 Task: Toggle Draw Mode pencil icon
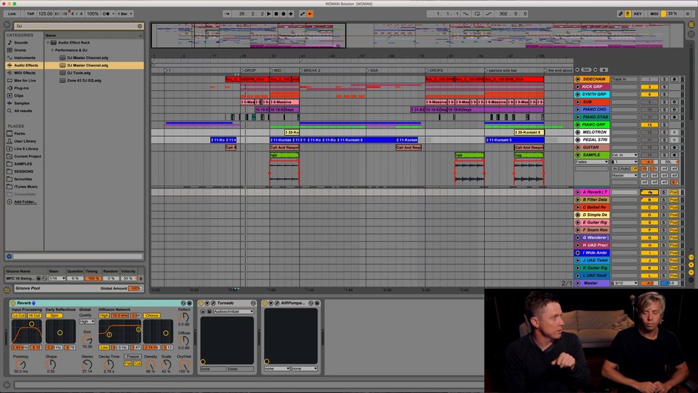click(620, 14)
